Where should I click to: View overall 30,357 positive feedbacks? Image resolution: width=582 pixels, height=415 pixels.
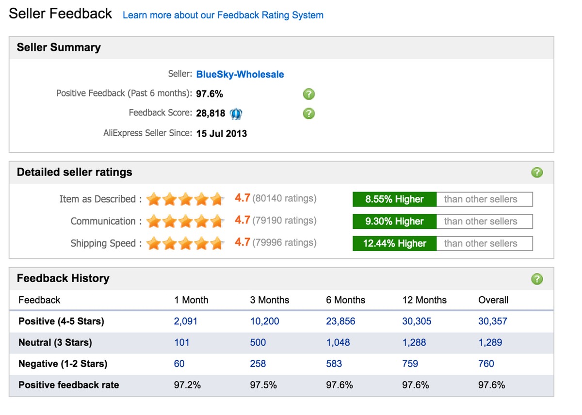point(493,321)
